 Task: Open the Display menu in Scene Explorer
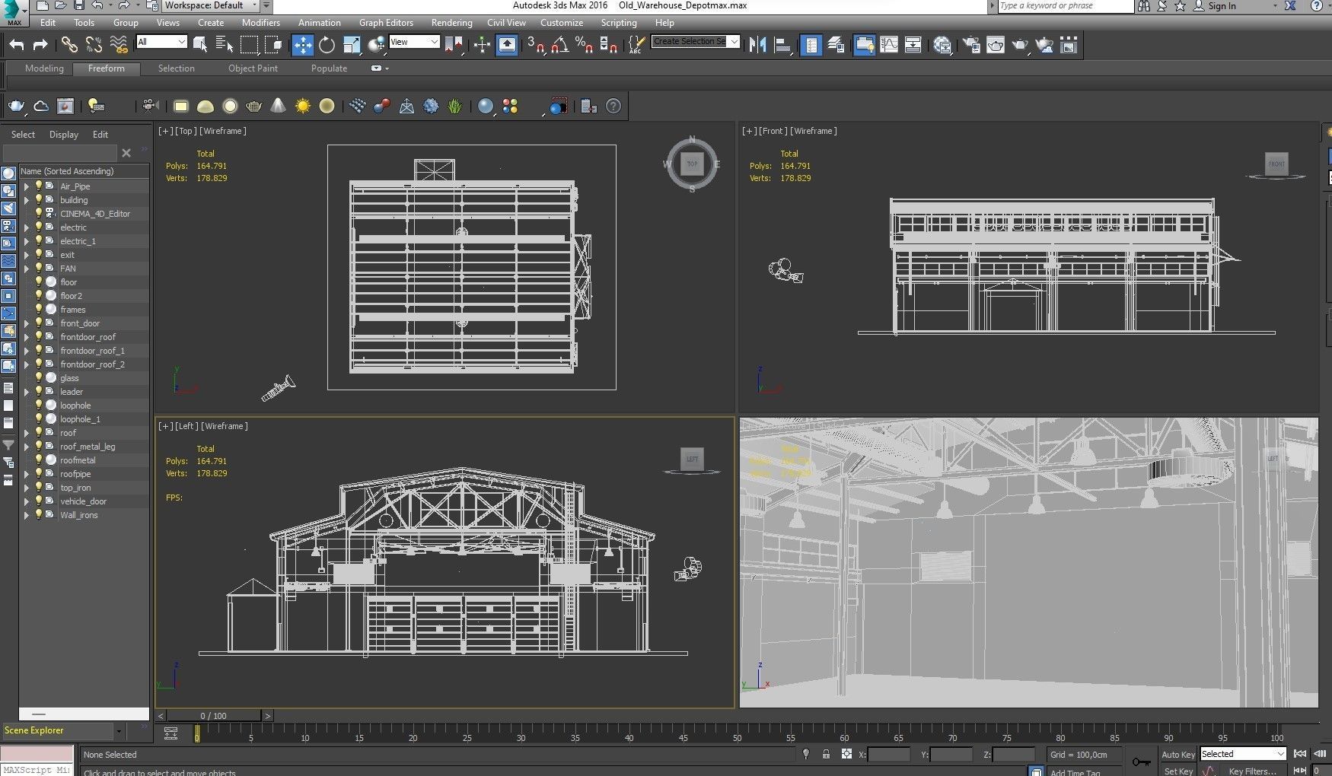(64, 135)
